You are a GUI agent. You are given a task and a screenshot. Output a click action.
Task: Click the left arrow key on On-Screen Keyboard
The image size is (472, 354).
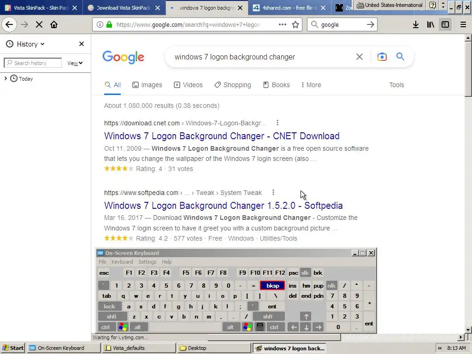point(294,327)
